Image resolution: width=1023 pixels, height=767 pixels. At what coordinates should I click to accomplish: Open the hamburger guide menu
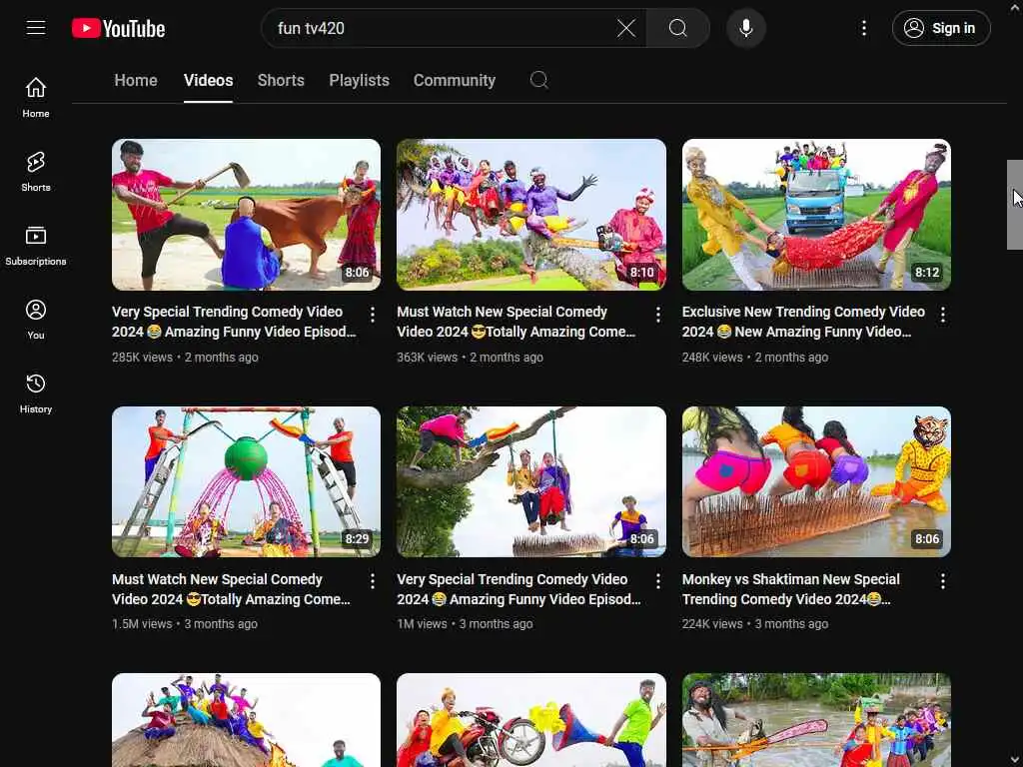(36, 28)
